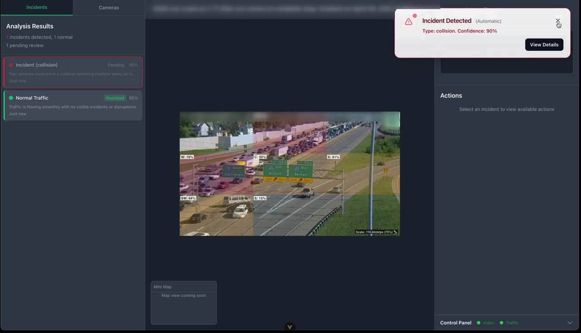This screenshot has height=333, width=581.
Task: Click the red dot on Incident (collision)
Action: click(x=11, y=65)
